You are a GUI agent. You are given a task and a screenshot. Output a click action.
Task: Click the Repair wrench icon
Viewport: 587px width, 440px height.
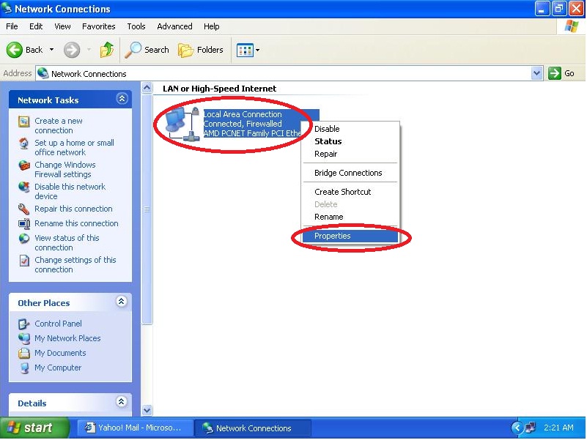pos(24,209)
